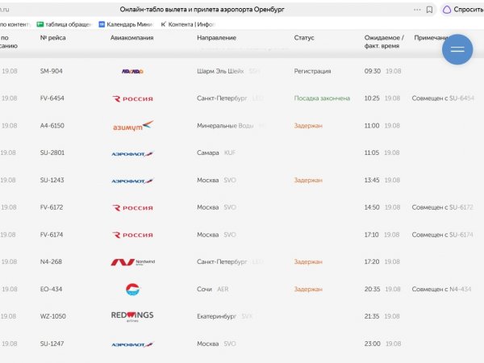The height and width of the screenshot is (363, 484).
Task: Click the round logo for flight EO-434
Action: pos(132,290)
